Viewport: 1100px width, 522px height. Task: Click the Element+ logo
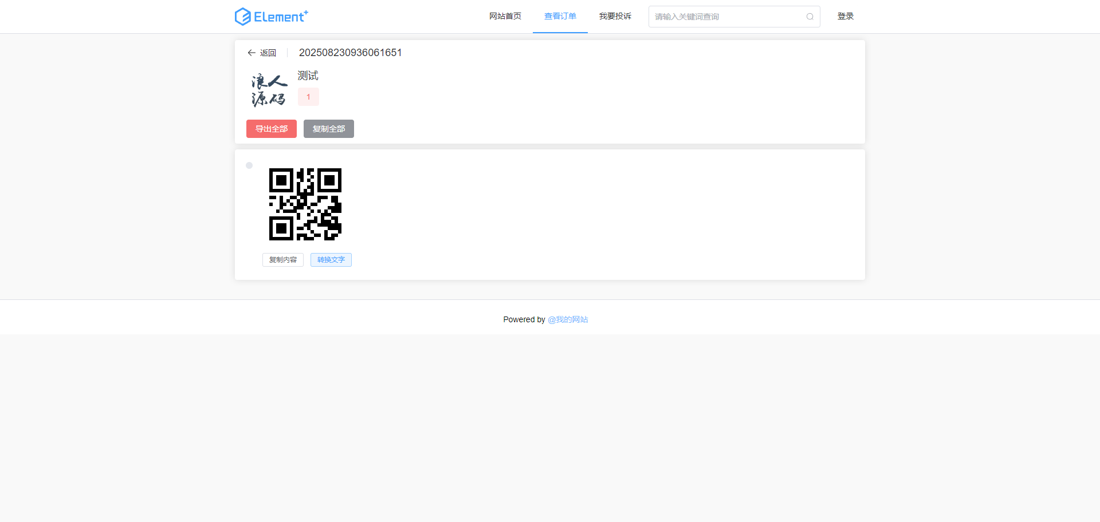coord(271,17)
